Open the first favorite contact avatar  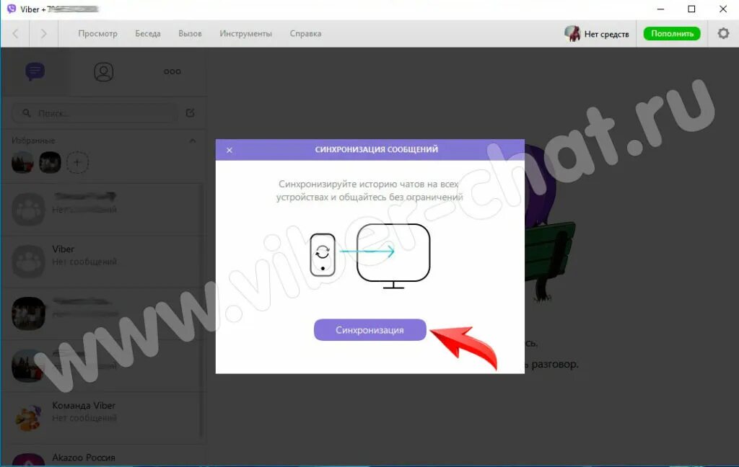point(22,163)
